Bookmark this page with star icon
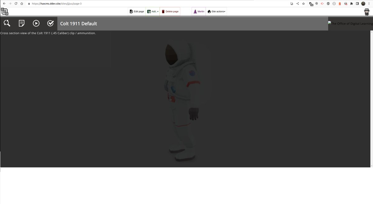 click(303, 4)
